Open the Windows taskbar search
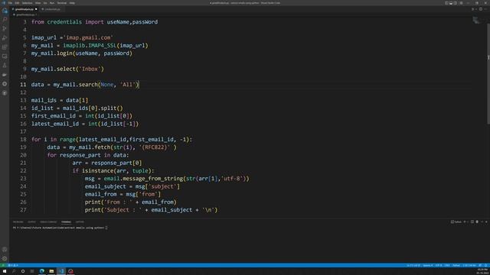The image size is (490, 275). pyautogui.click(x=14, y=271)
